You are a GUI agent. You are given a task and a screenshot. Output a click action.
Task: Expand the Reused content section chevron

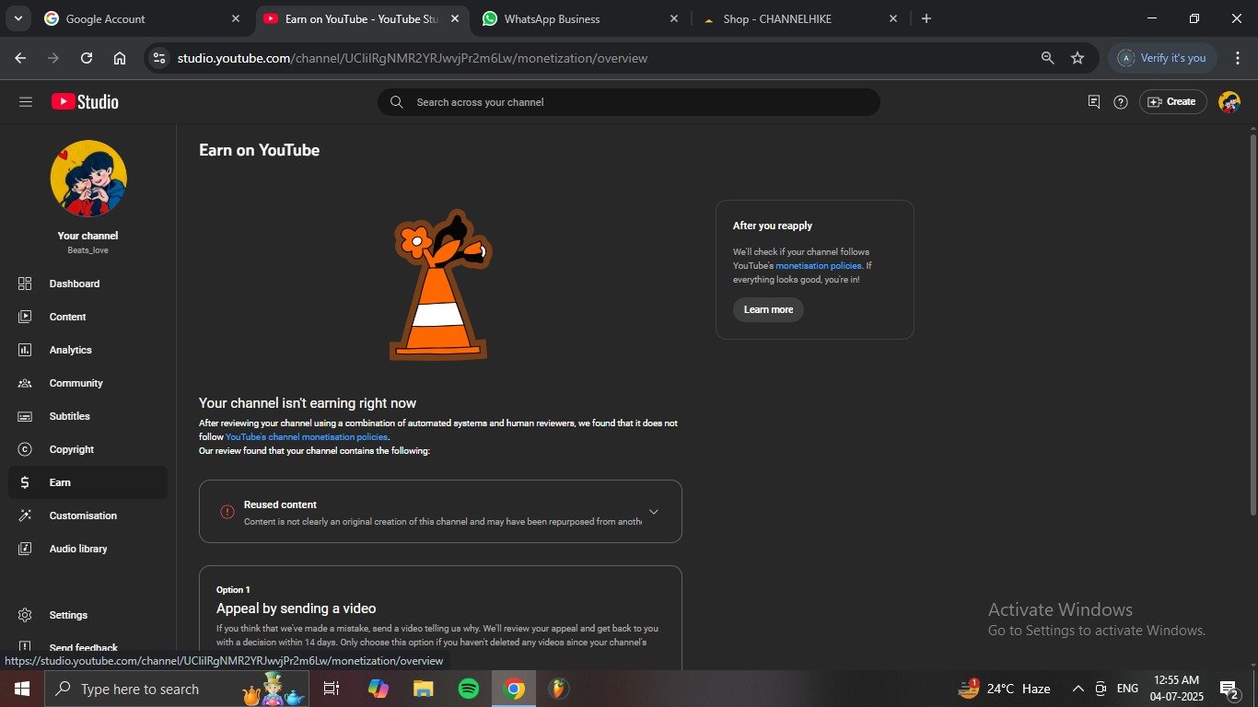[654, 512]
